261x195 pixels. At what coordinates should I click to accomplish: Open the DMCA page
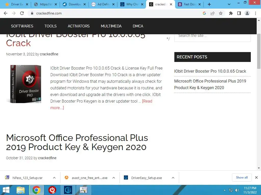(138, 26)
